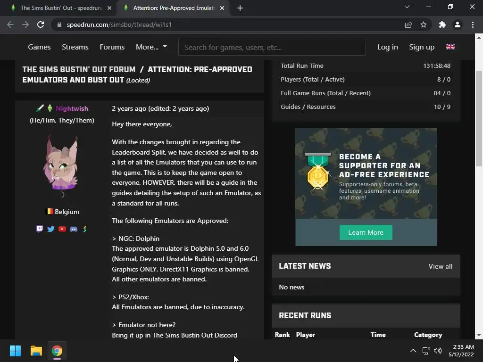483x362 pixels.
Task: Open the Streams menu item
Action: tap(75, 47)
